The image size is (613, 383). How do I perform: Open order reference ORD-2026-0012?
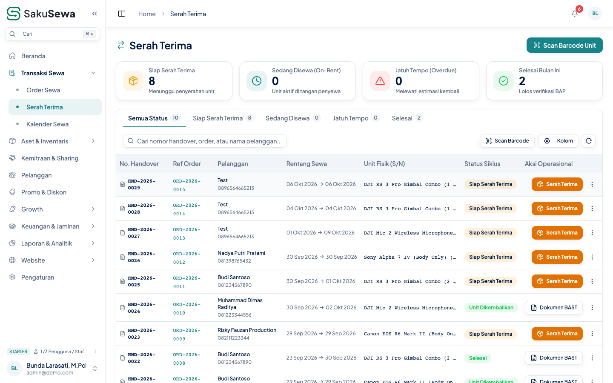click(186, 257)
